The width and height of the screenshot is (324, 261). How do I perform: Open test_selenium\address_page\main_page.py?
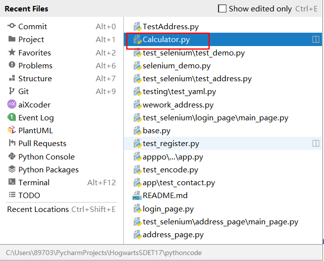tap(223, 222)
